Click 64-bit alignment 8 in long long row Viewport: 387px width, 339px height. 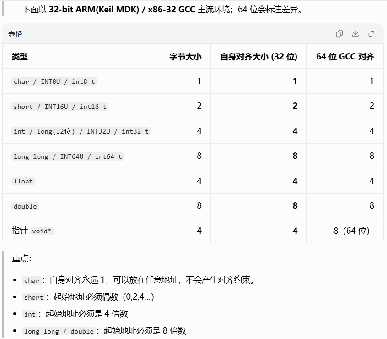coord(372,156)
